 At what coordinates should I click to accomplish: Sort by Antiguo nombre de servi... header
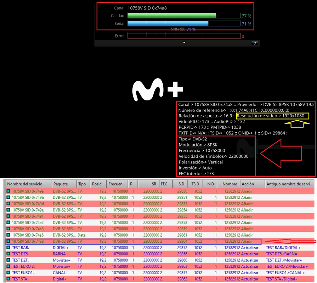click(290, 184)
